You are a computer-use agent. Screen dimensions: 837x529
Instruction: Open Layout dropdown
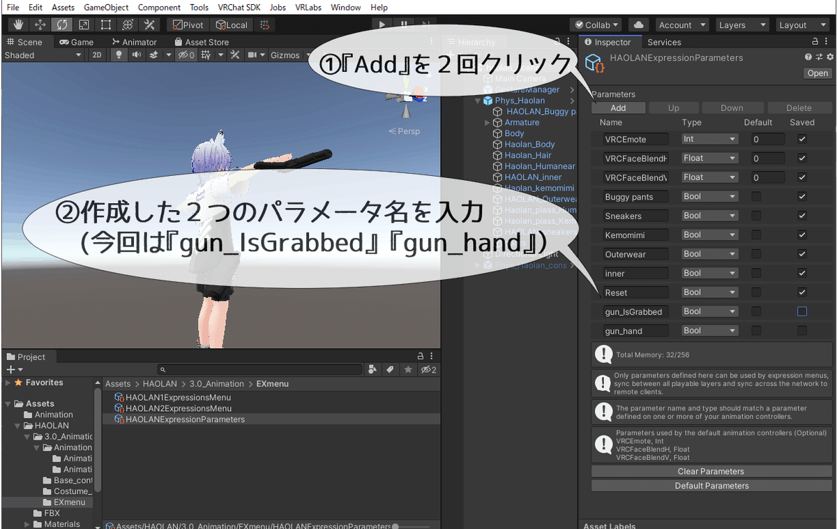pos(802,24)
